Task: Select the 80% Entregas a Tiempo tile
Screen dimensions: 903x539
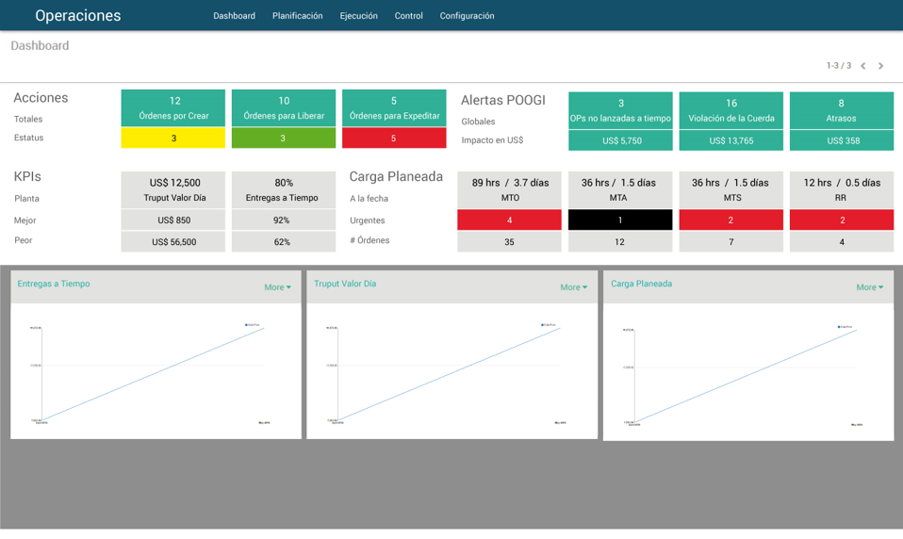Action: (x=284, y=189)
